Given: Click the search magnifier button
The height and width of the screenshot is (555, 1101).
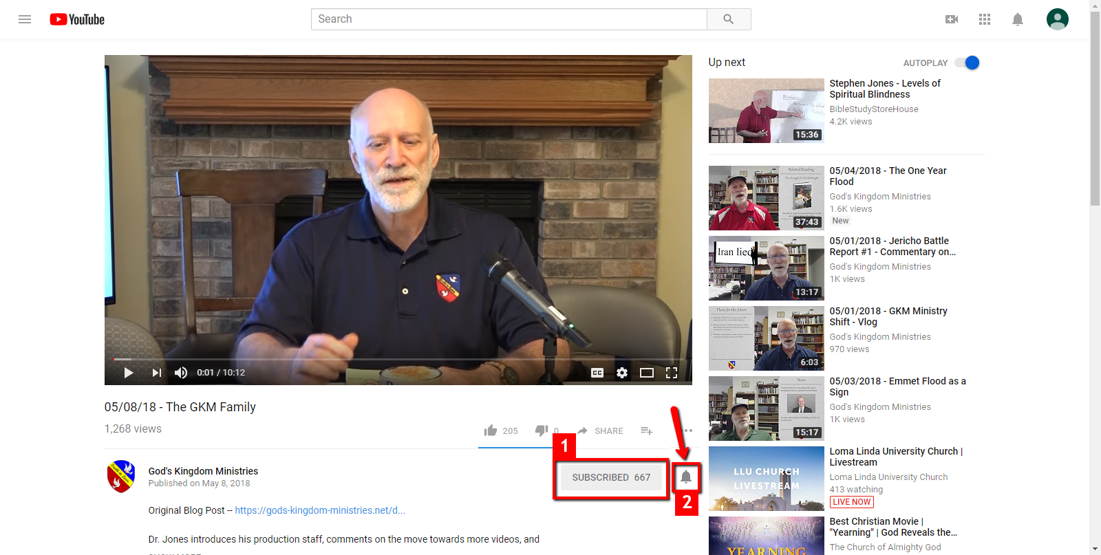Looking at the screenshot, I should coord(728,19).
